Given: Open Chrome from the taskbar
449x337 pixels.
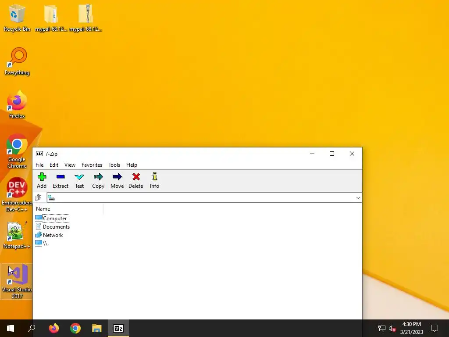Looking at the screenshot, I should [x=75, y=328].
